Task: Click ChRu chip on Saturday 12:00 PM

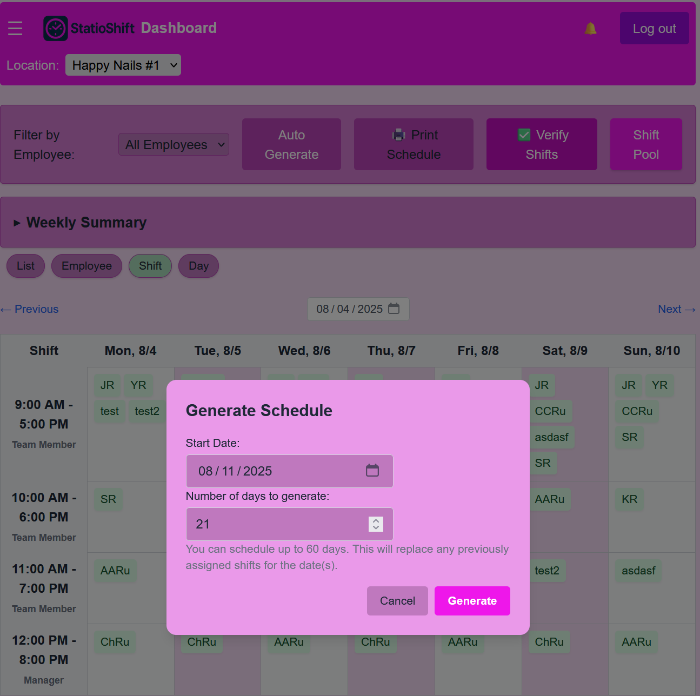Action: click(x=549, y=642)
